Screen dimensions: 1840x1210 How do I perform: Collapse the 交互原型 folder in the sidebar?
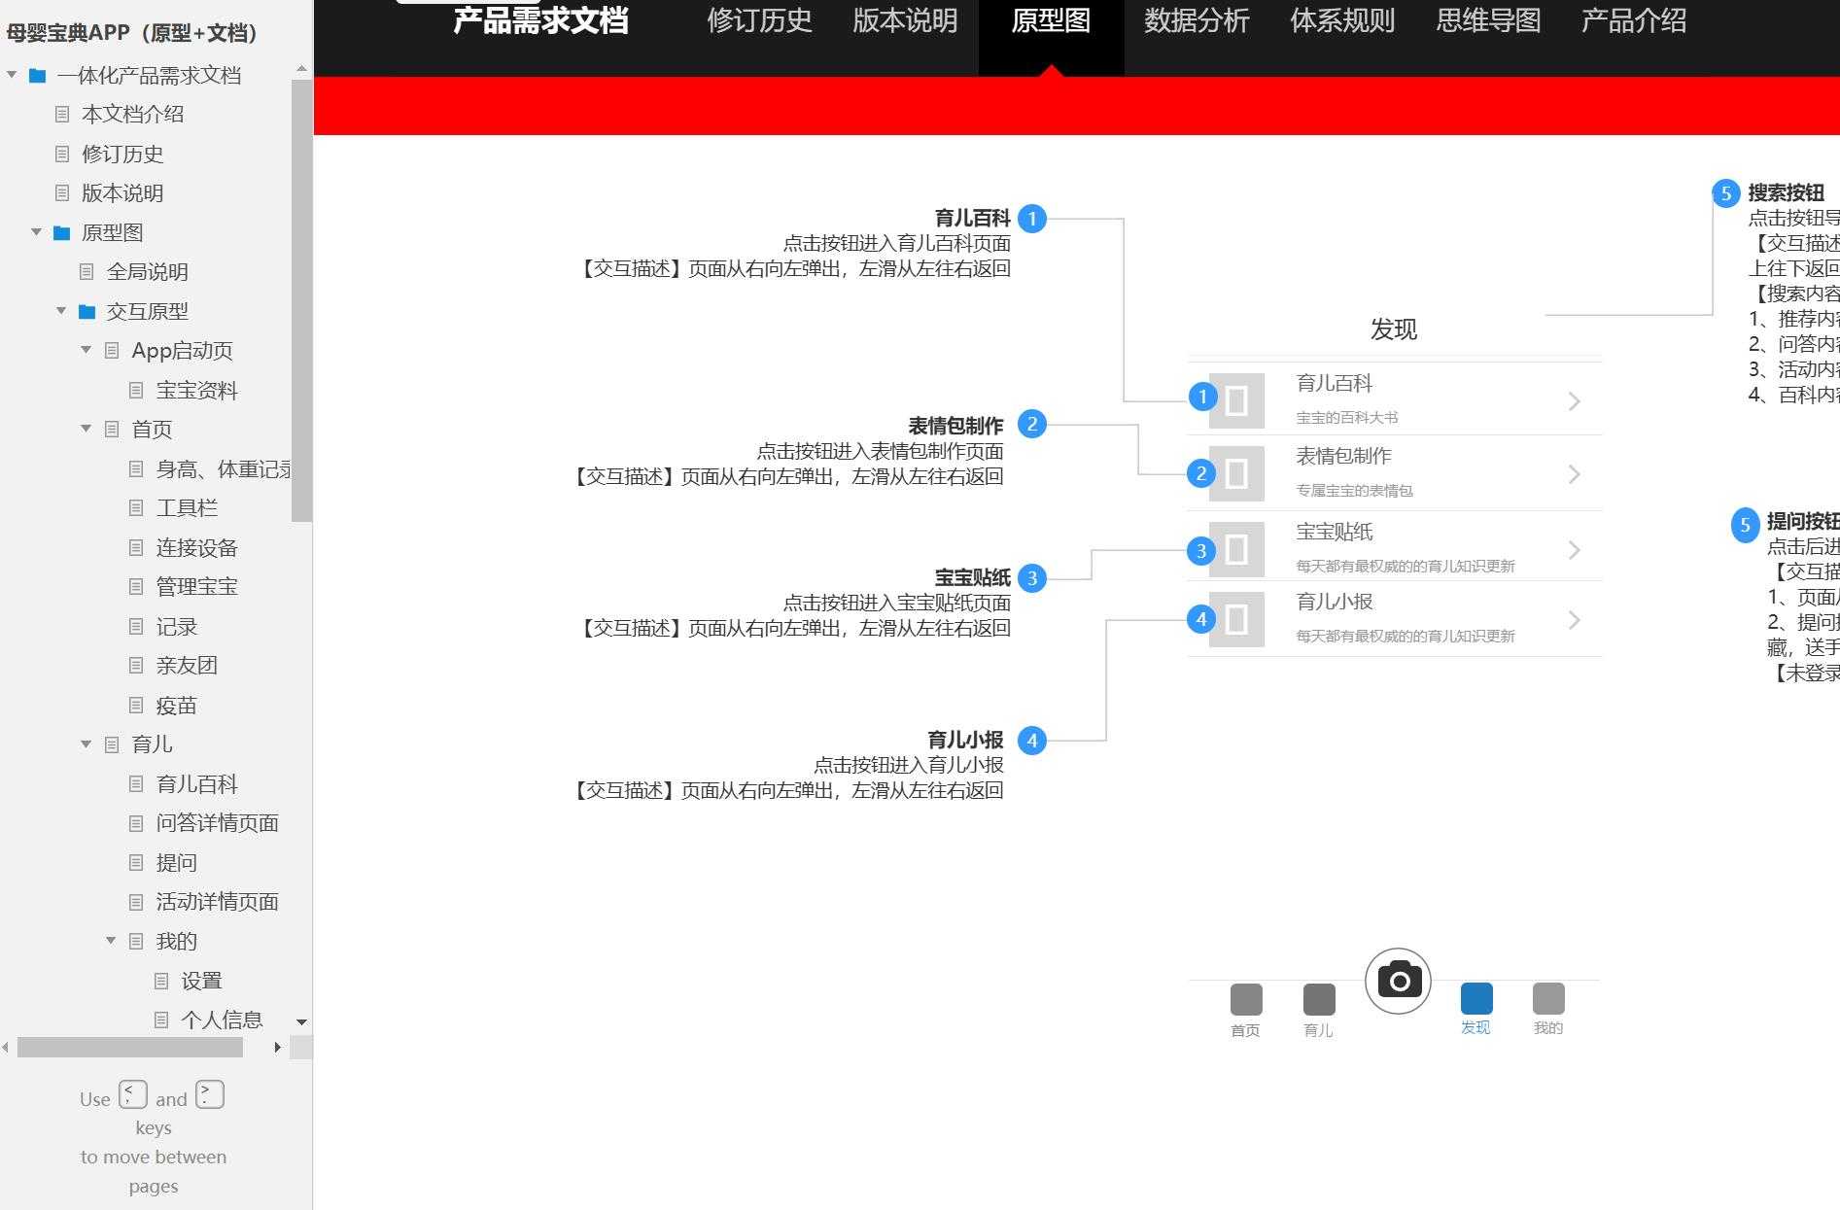61,311
